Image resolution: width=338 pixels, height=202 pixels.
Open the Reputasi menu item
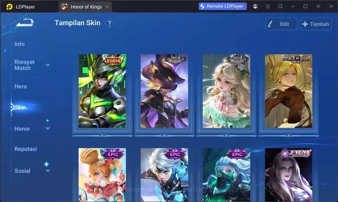coord(25,149)
